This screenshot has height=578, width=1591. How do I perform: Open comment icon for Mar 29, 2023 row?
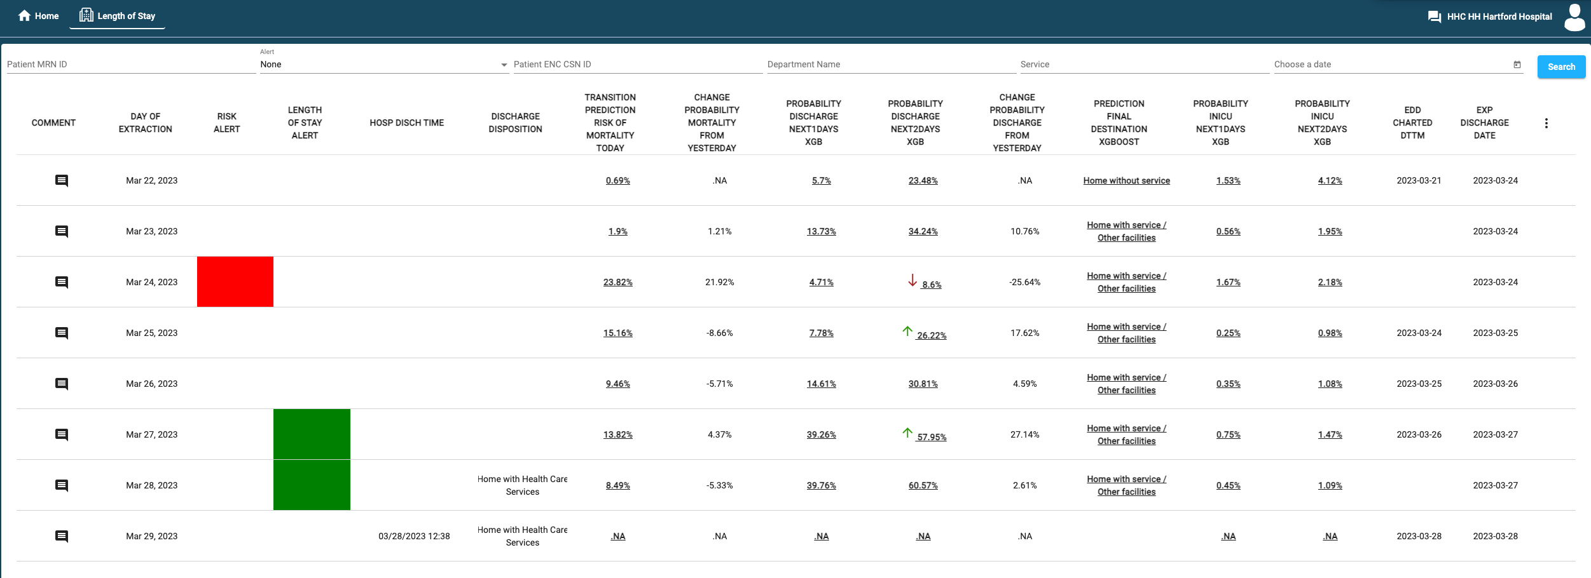pos(62,537)
